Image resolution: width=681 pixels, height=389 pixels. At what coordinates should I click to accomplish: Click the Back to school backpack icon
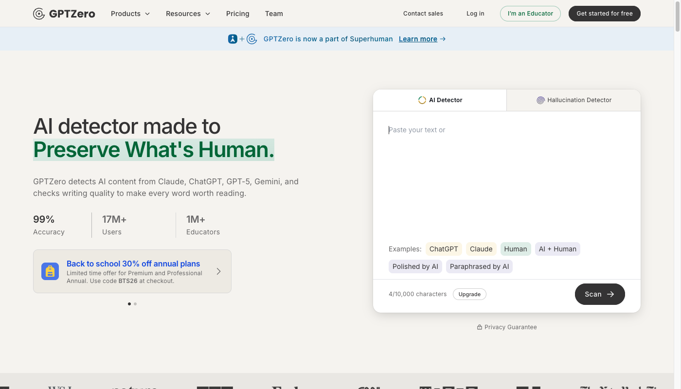pos(50,271)
